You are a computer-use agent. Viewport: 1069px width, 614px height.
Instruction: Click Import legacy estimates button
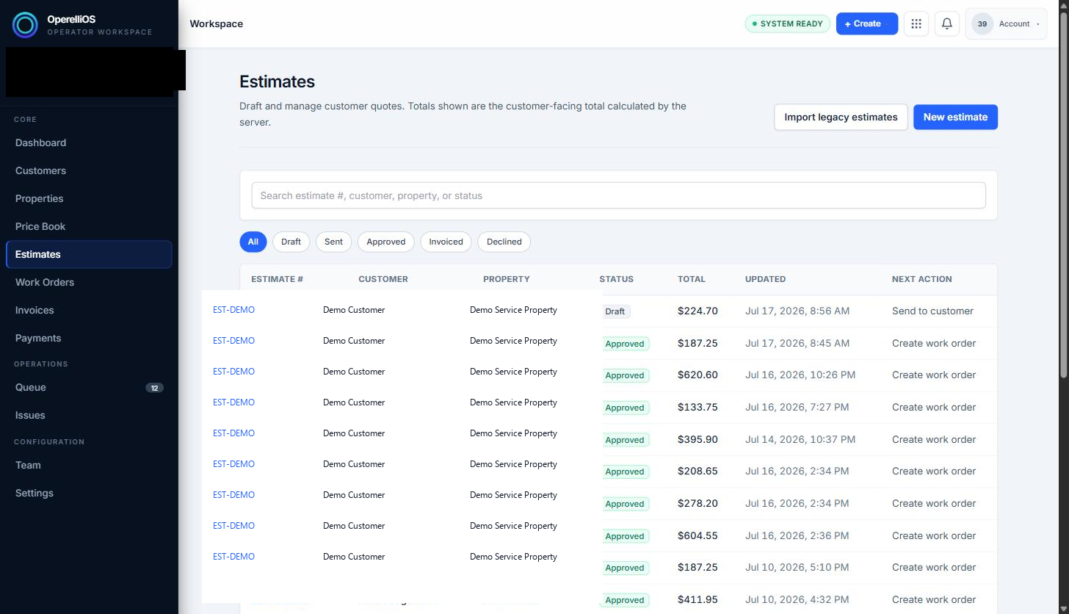coord(841,117)
